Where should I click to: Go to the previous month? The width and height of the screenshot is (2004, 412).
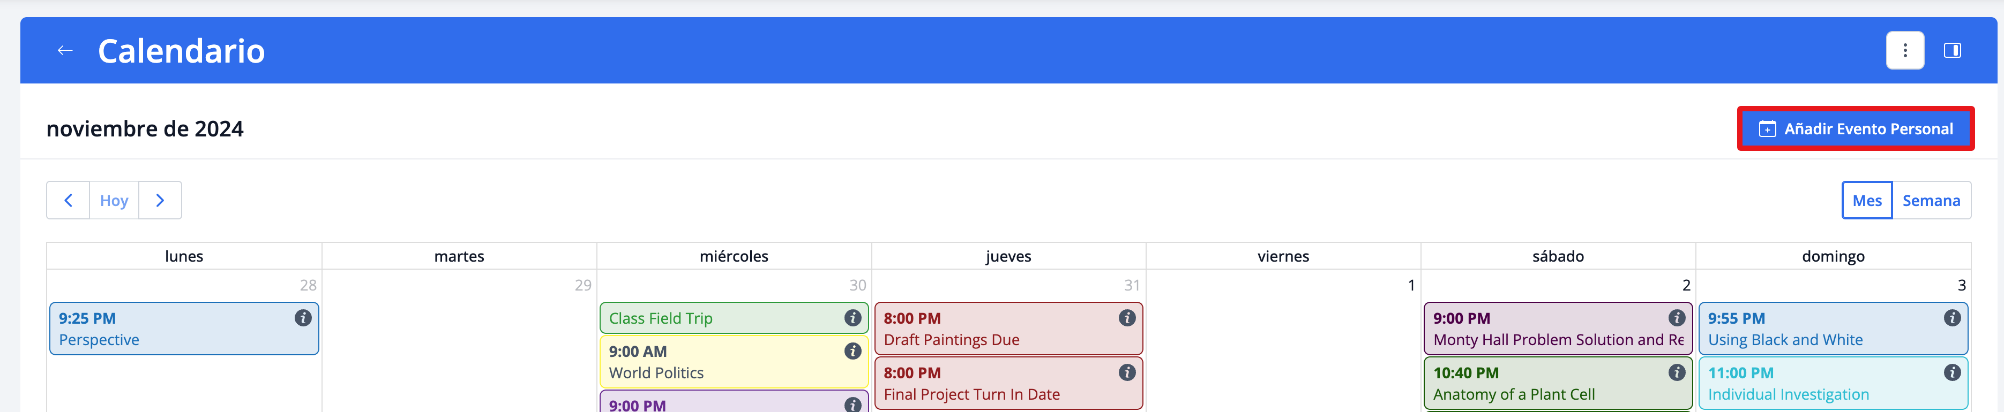[x=69, y=201]
